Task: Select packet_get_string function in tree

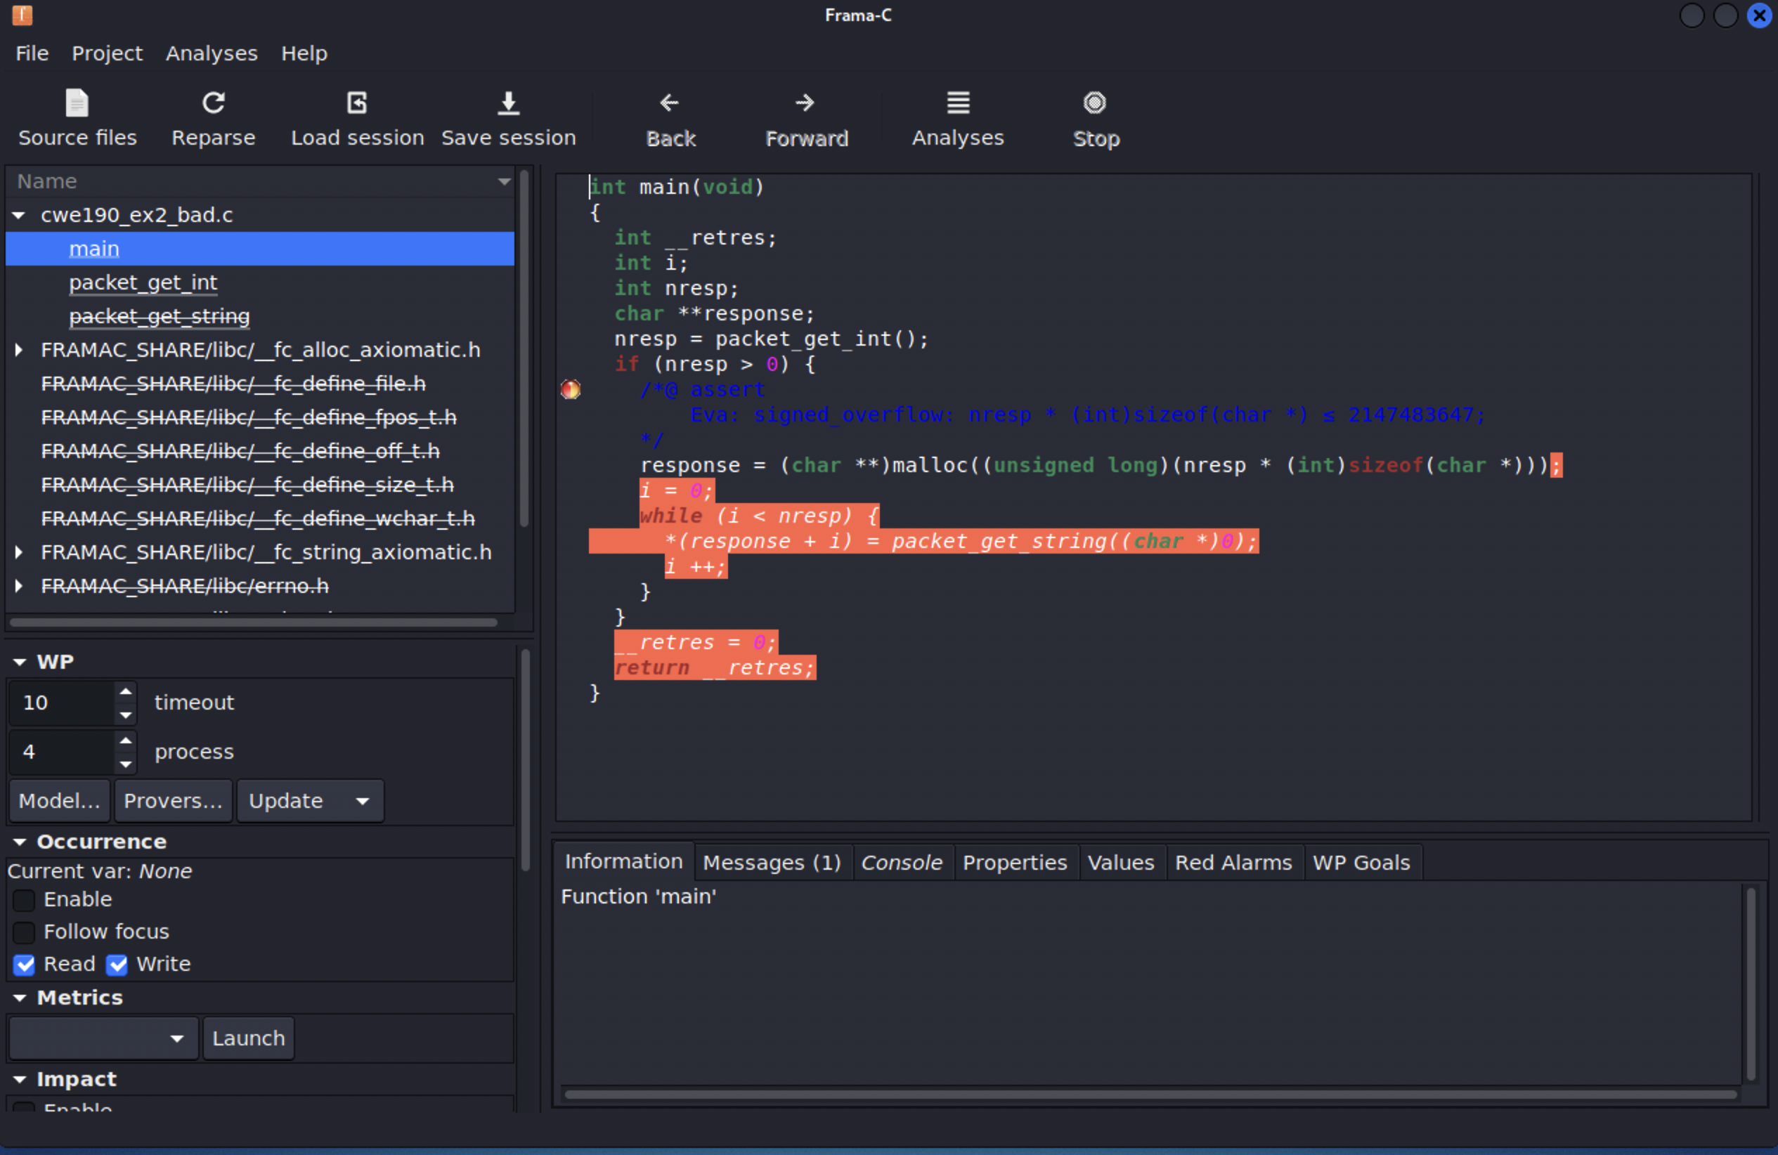Action: 160,316
